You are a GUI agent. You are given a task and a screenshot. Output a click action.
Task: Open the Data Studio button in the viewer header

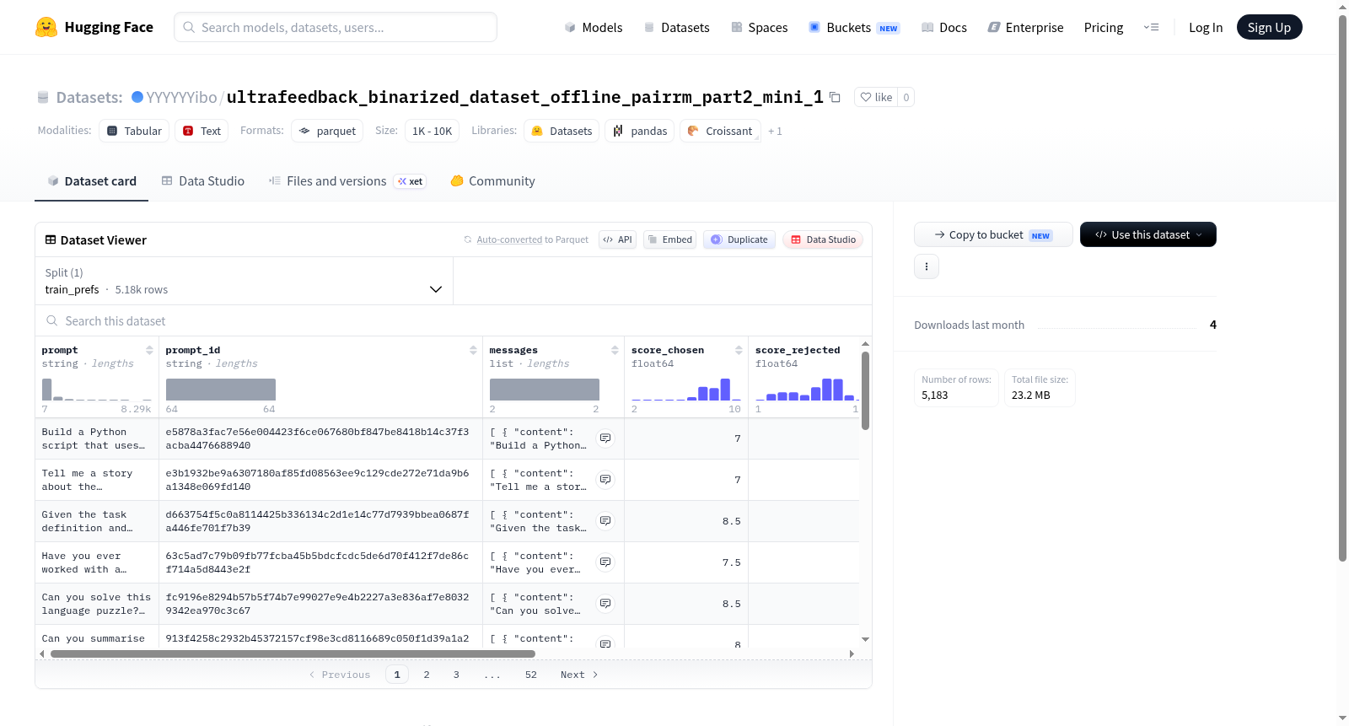tap(823, 239)
